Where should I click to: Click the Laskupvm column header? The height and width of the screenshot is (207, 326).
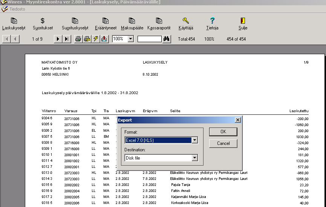[126, 111]
